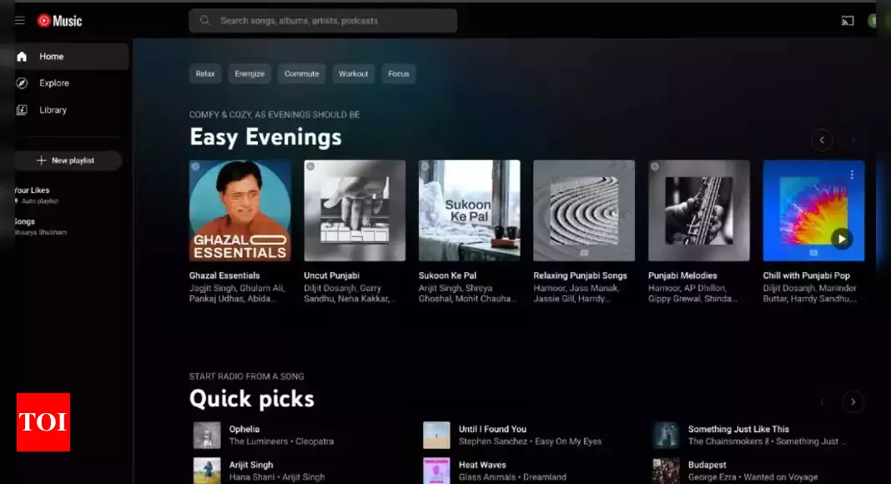Click the Cast icon in the top bar
This screenshot has height=484, width=891.
pyautogui.click(x=847, y=20)
